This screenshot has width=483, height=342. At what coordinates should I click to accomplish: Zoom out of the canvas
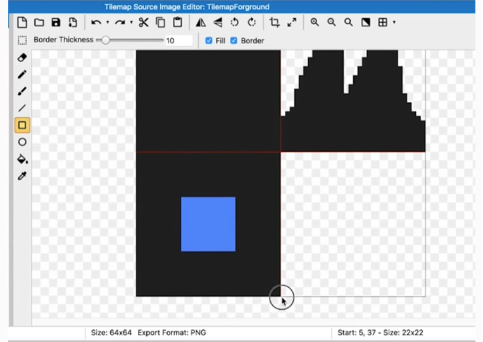(x=332, y=22)
